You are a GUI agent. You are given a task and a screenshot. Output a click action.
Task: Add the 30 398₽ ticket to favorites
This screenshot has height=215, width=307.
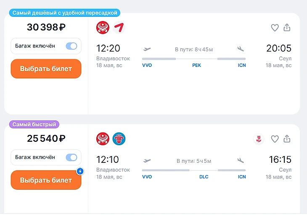click(x=275, y=28)
